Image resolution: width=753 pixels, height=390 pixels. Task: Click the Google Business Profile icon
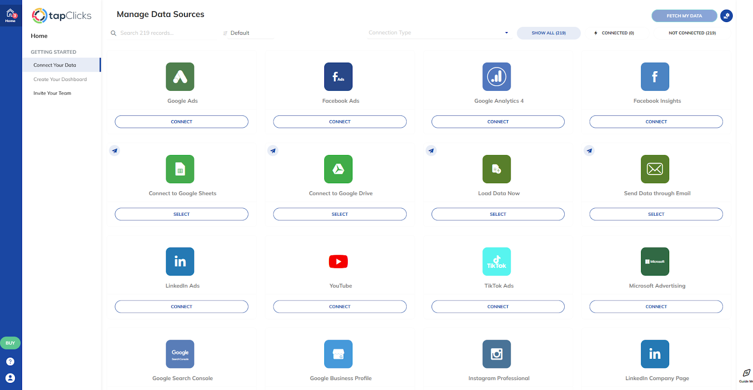pyautogui.click(x=338, y=354)
